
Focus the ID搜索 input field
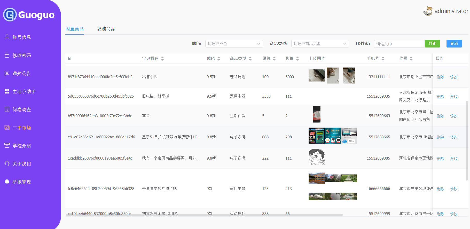click(x=399, y=44)
